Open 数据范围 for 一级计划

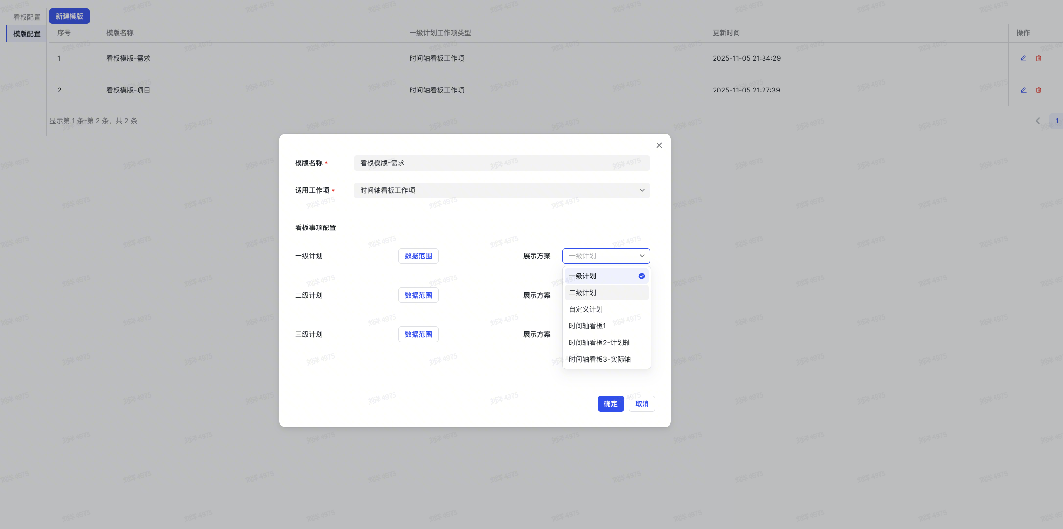pos(418,256)
